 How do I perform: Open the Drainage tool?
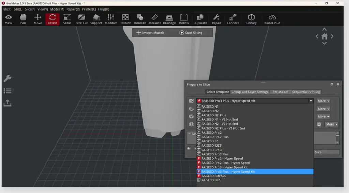click(x=169, y=19)
